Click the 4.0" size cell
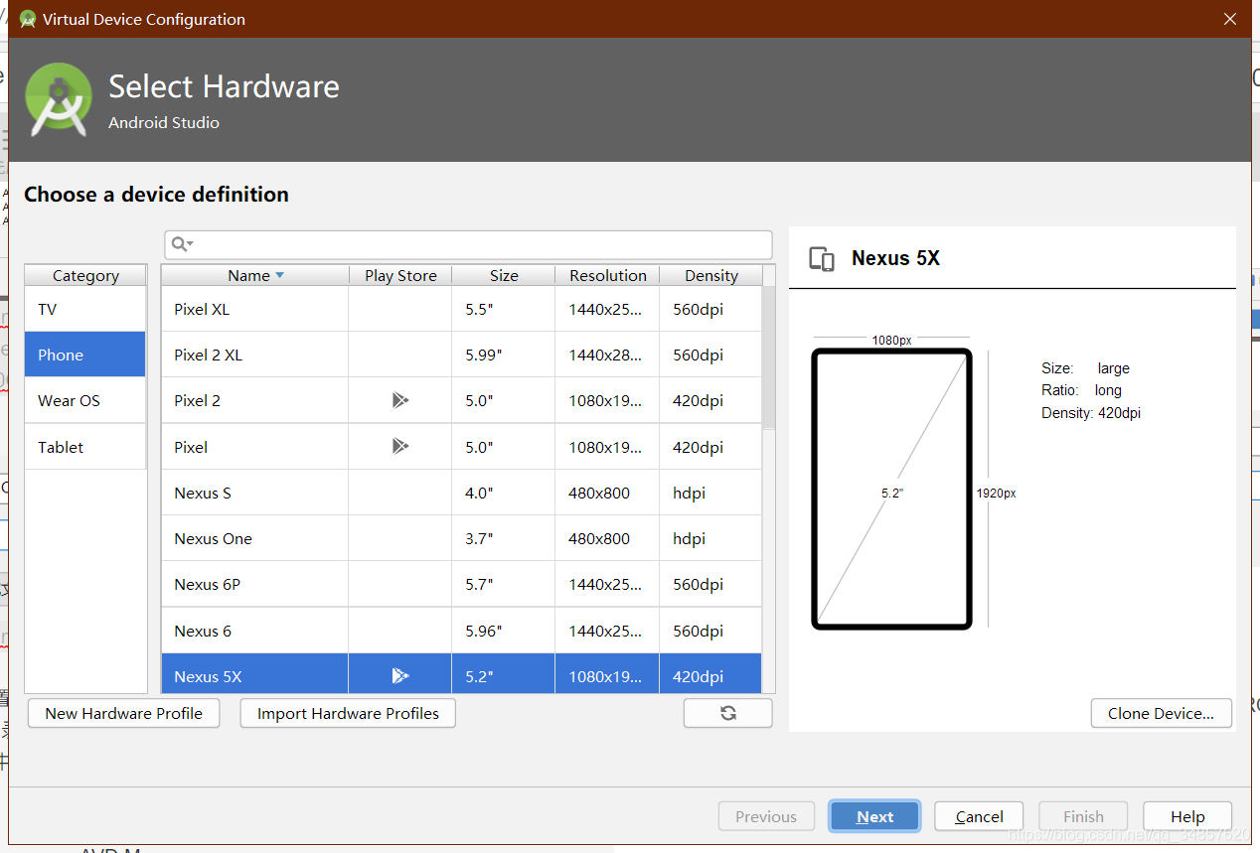 (504, 493)
